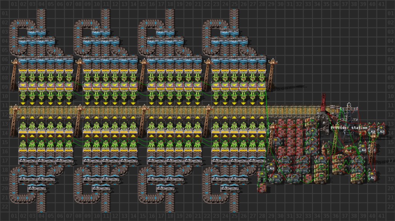395x221 pixels.
Task: Open the "=" decider at bottom of combinator stack
Action: pos(321,178)
